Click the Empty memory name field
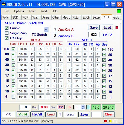Screen dimensions: 124x125 (70, 114)
